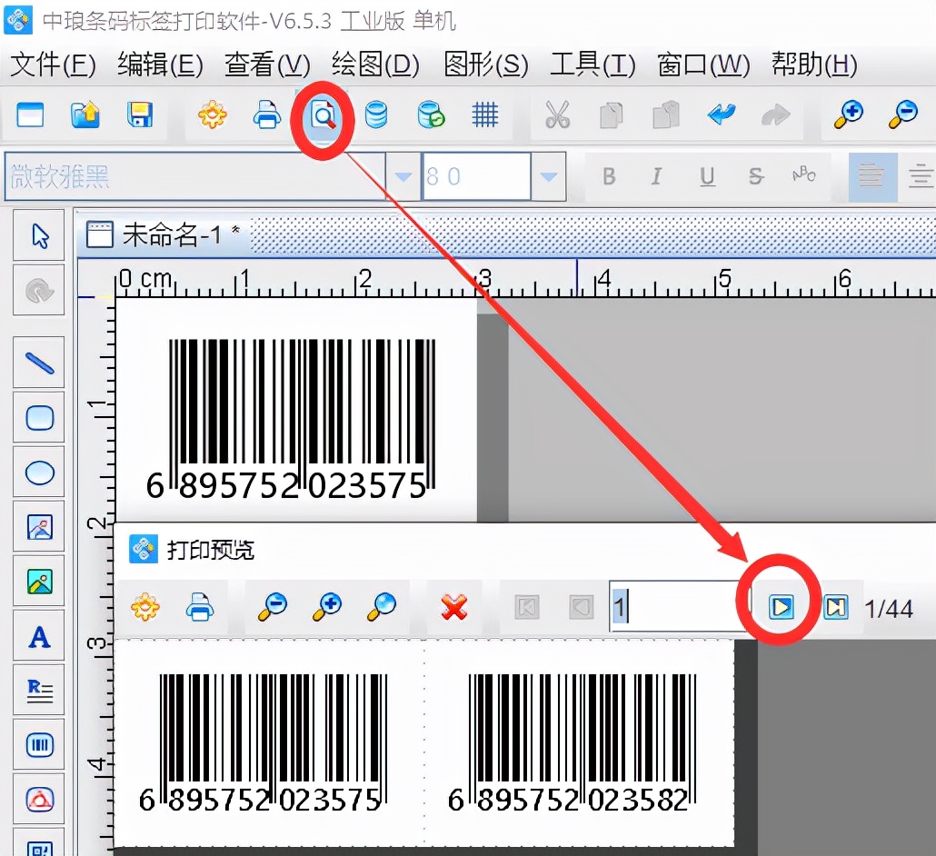Expand the font name dropdown arrow

[403, 176]
